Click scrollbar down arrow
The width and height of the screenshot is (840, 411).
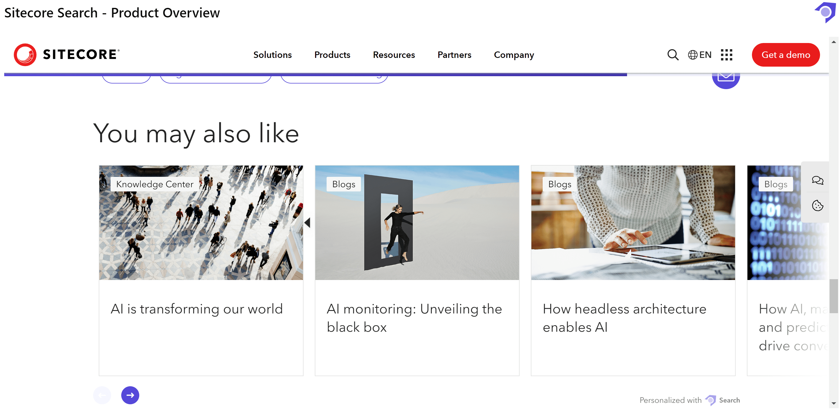(x=834, y=403)
